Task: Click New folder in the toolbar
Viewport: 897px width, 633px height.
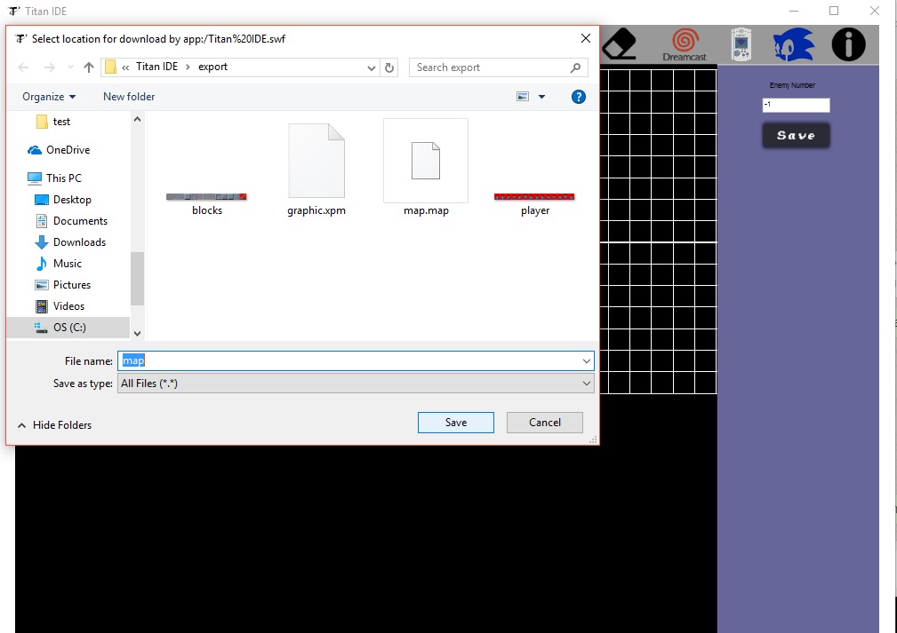Action: [129, 97]
